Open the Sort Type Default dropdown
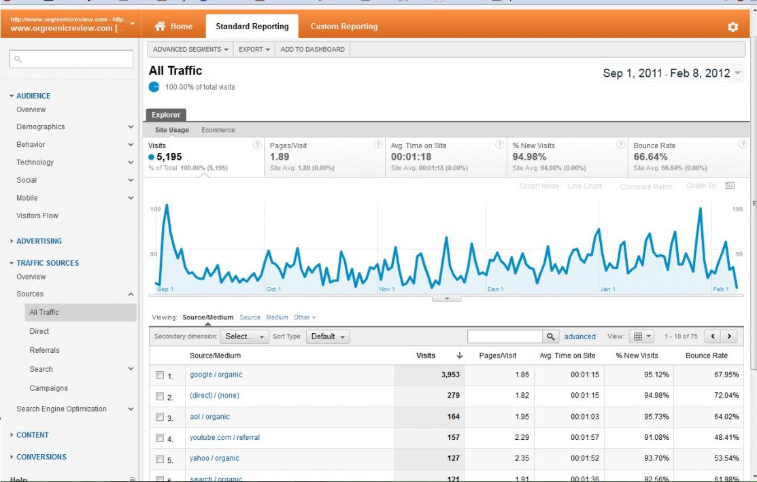 (328, 337)
